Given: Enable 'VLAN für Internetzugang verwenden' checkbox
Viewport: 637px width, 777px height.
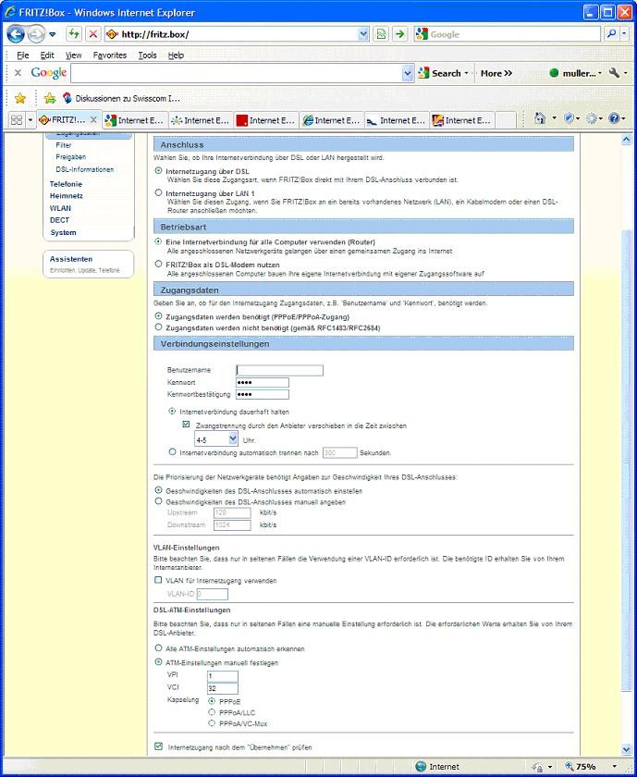Looking at the screenshot, I should point(158,581).
